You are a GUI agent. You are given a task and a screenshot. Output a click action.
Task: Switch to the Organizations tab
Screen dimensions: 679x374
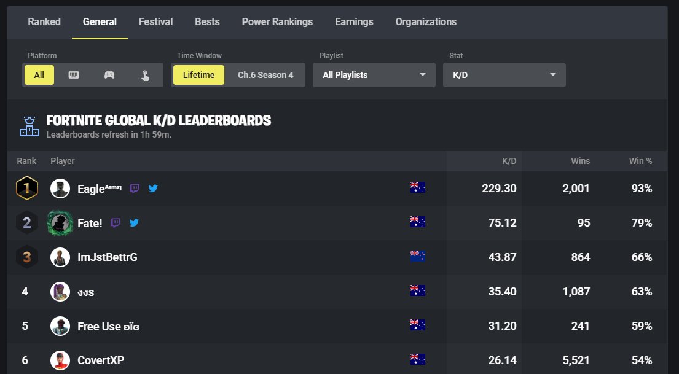pos(426,21)
